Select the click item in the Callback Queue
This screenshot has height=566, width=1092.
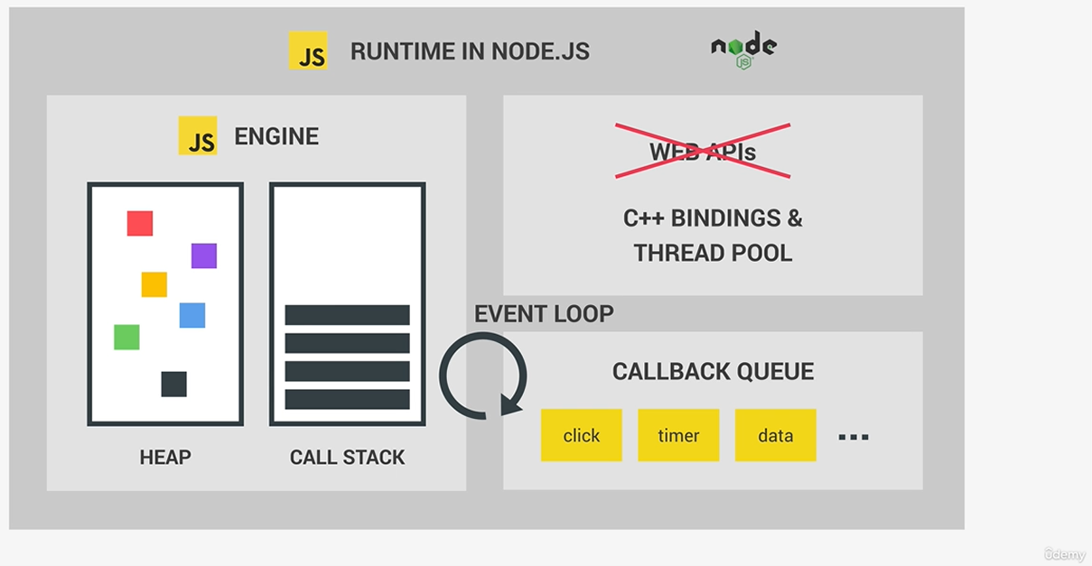click(581, 435)
